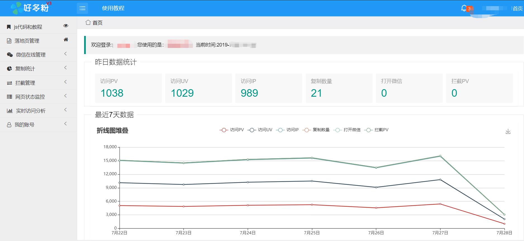Click the 复制数量 21 stat card

pos(339,88)
